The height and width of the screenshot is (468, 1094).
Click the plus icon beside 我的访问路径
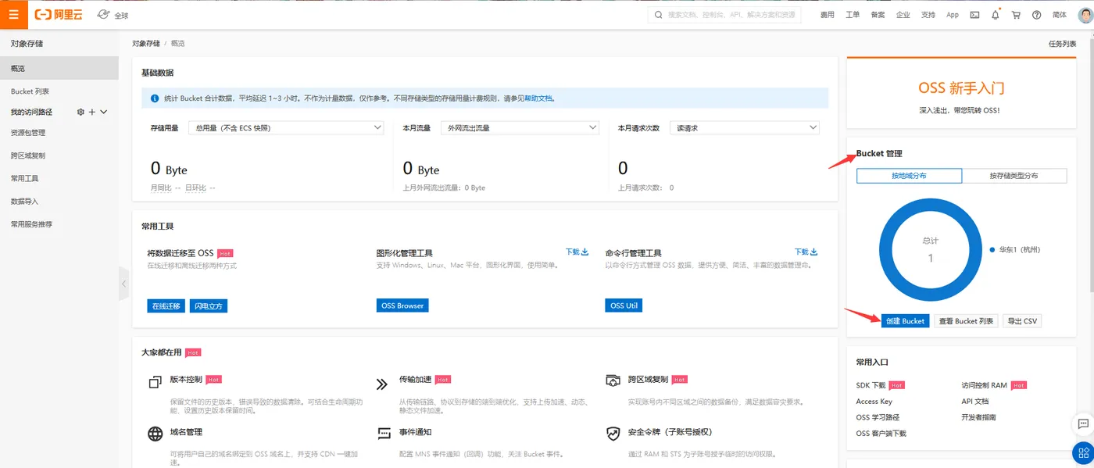point(92,113)
